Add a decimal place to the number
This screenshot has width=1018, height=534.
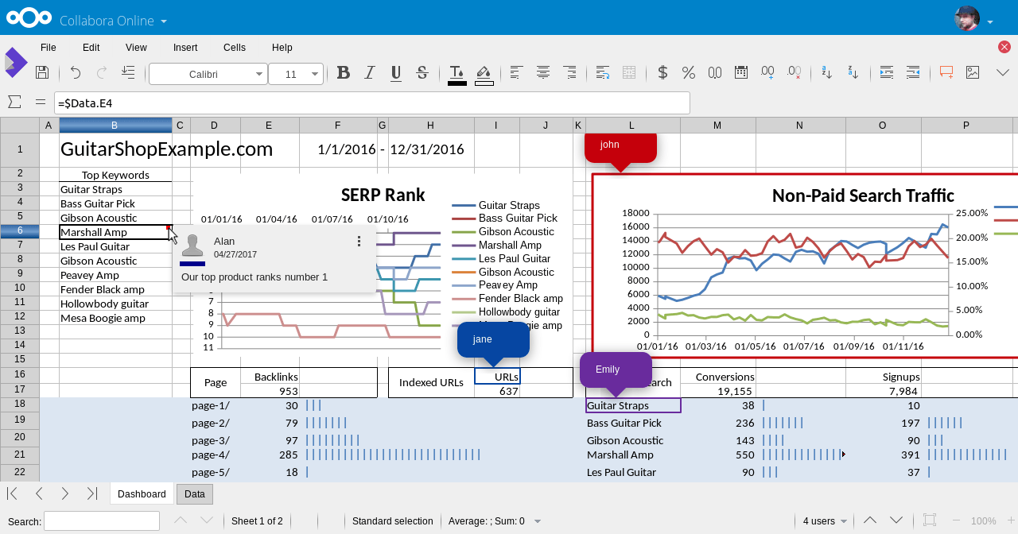pyautogui.click(x=767, y=72)
